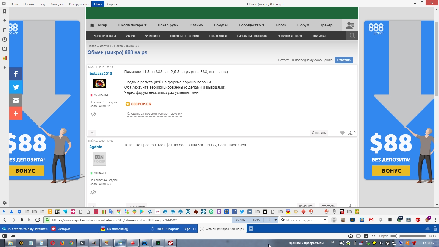
Task: Toggle page actions code icon
Action: [374, 236]
